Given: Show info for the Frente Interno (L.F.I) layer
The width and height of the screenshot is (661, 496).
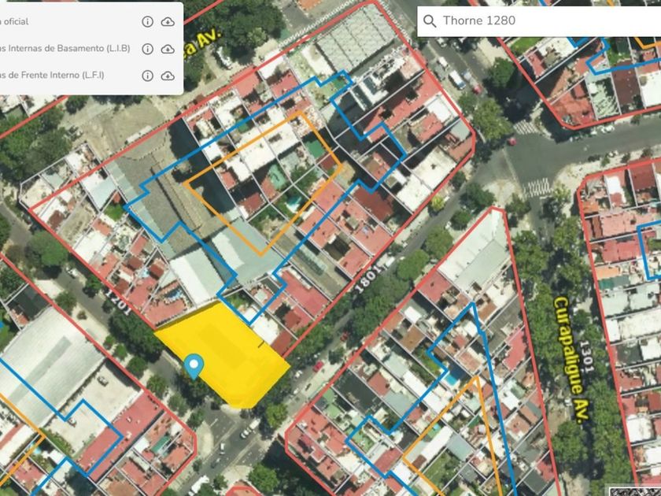Looking at the screenshot, I should point(147,76).
